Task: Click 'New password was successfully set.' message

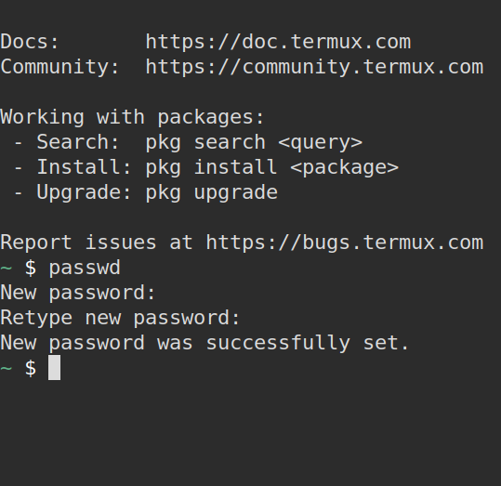Action: (204, 343)
